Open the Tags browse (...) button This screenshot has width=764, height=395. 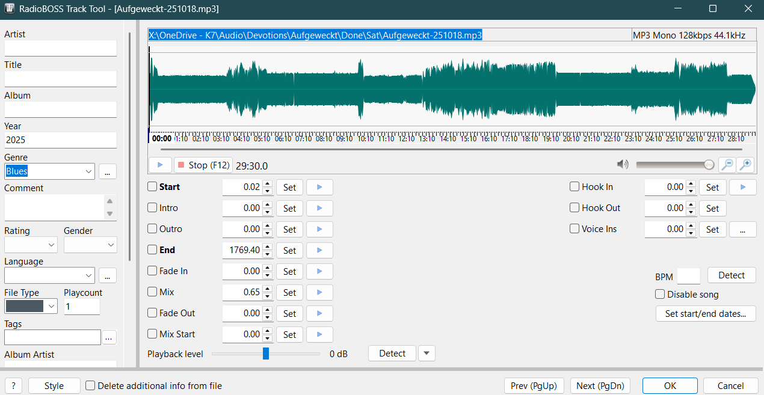[x=109, y=338]
